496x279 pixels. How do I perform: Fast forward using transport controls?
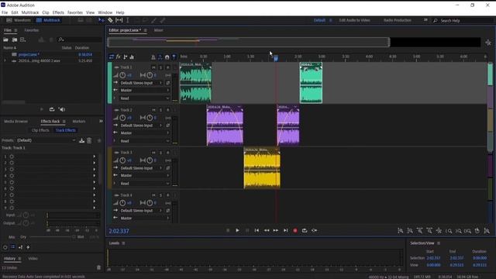(276, 231)
